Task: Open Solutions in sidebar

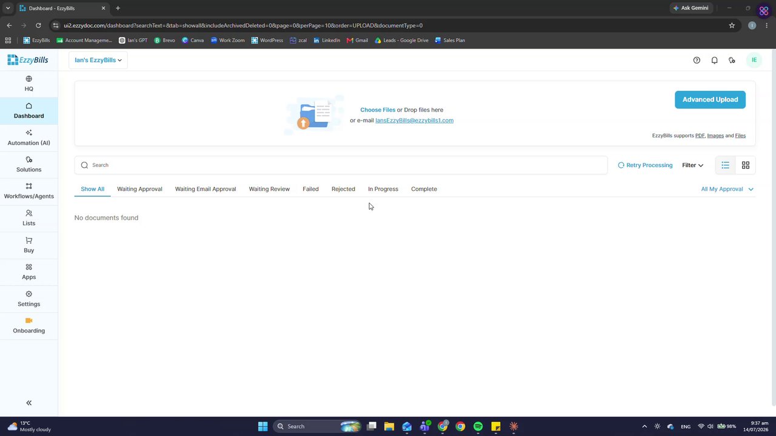Action: pos(28,164)
